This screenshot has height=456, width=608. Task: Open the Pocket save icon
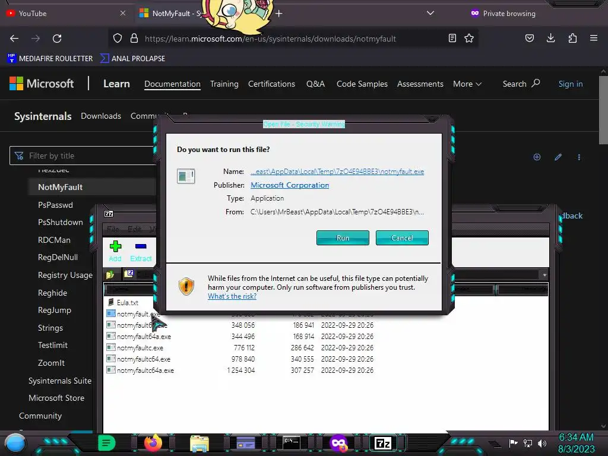[529, 38]
